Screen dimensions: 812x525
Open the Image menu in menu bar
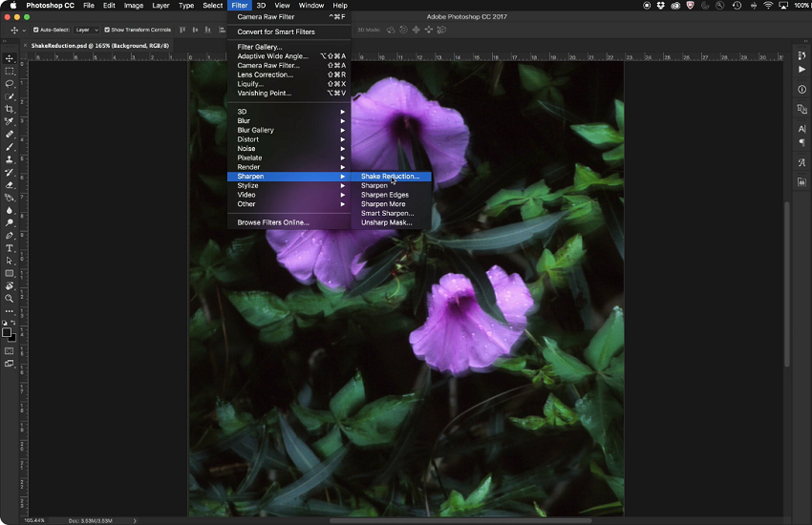tap(134, 5)
